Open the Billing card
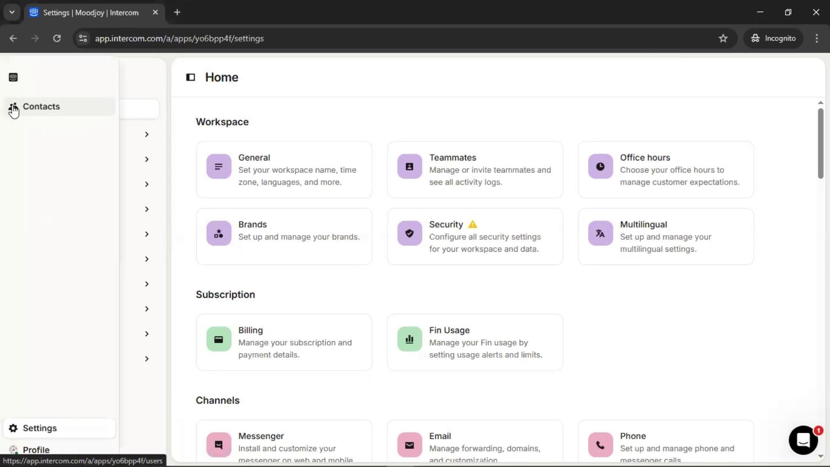Viewport: 830px width, 467px height. click(284, 342)
